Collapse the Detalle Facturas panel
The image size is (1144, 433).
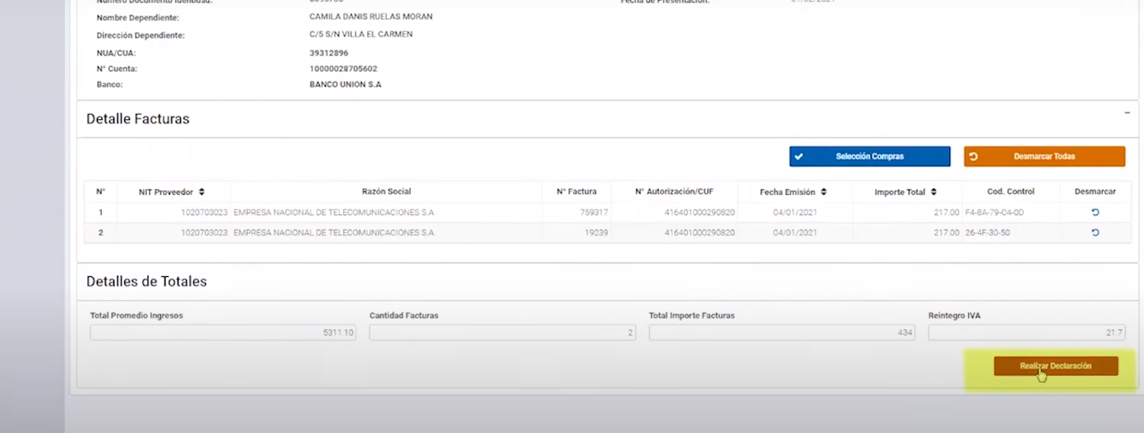coord(1127,113)
